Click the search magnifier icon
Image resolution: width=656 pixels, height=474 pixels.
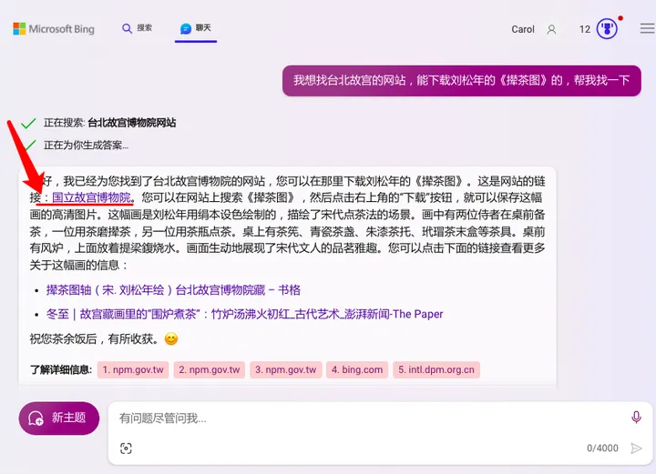[x=127, y=28]
